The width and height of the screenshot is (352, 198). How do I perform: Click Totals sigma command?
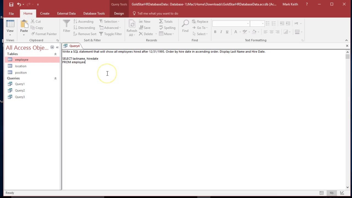pos(166,21)
